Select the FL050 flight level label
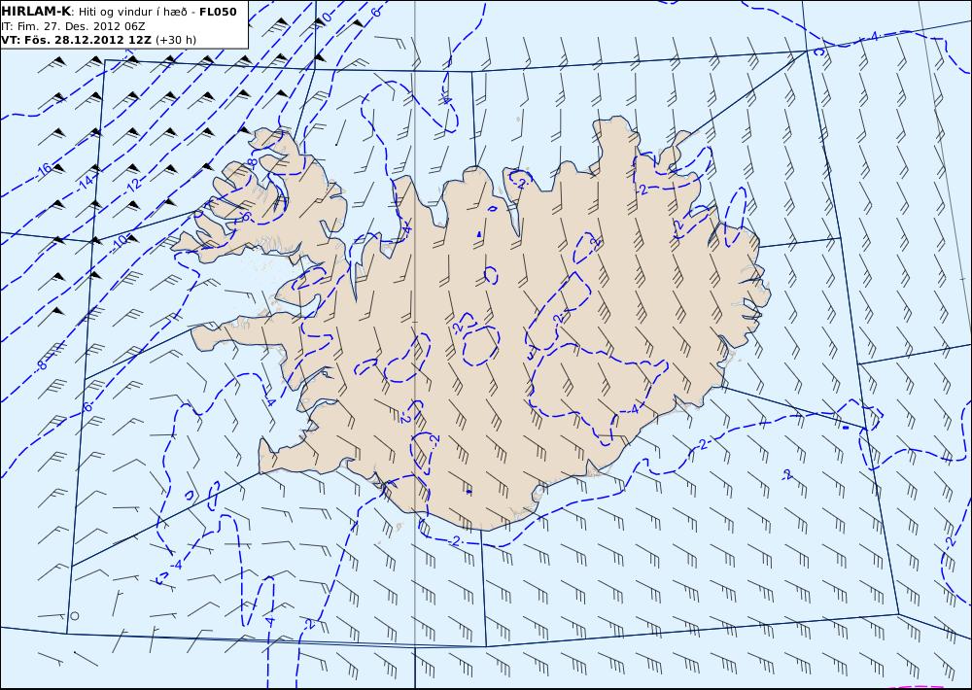This screenshot has width=972, height=690. coord(218,12)
